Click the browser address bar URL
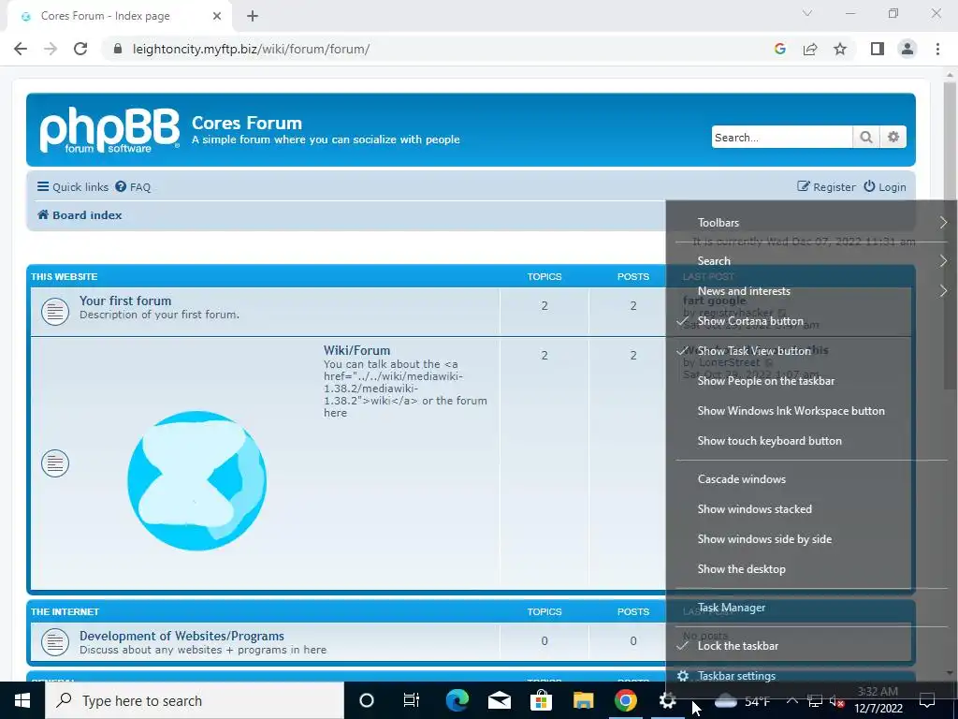 [251, 49]
